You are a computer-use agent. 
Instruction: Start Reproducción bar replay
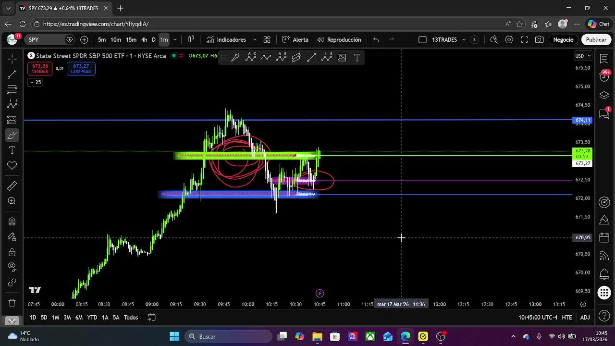point(339,40)
